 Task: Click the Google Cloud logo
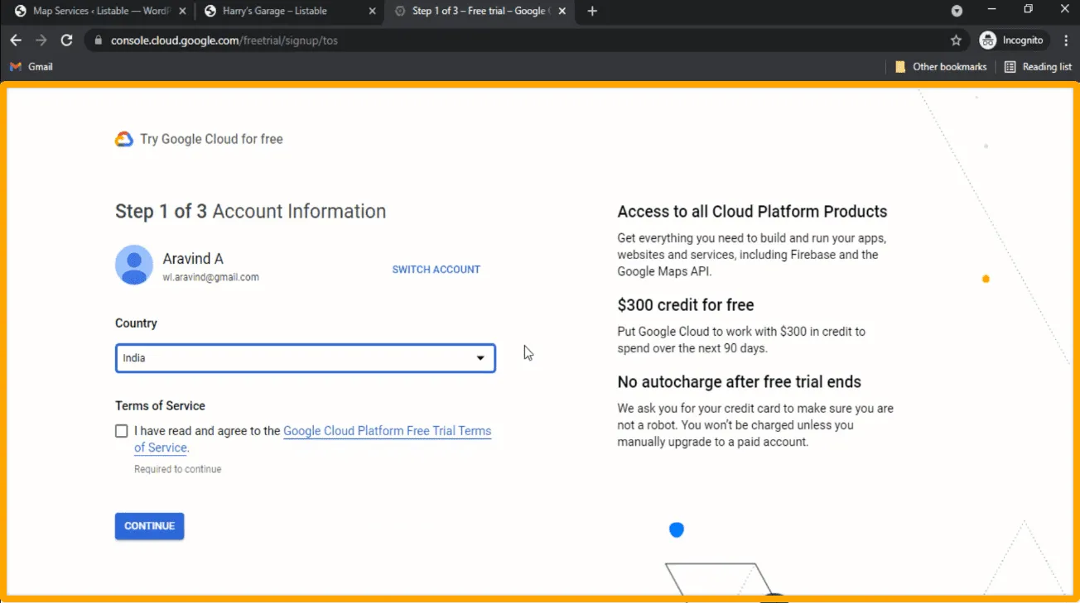124,139
